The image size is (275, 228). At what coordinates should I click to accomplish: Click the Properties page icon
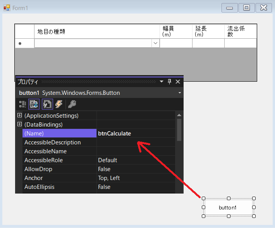pyautogui.click(x=47, y=104)
